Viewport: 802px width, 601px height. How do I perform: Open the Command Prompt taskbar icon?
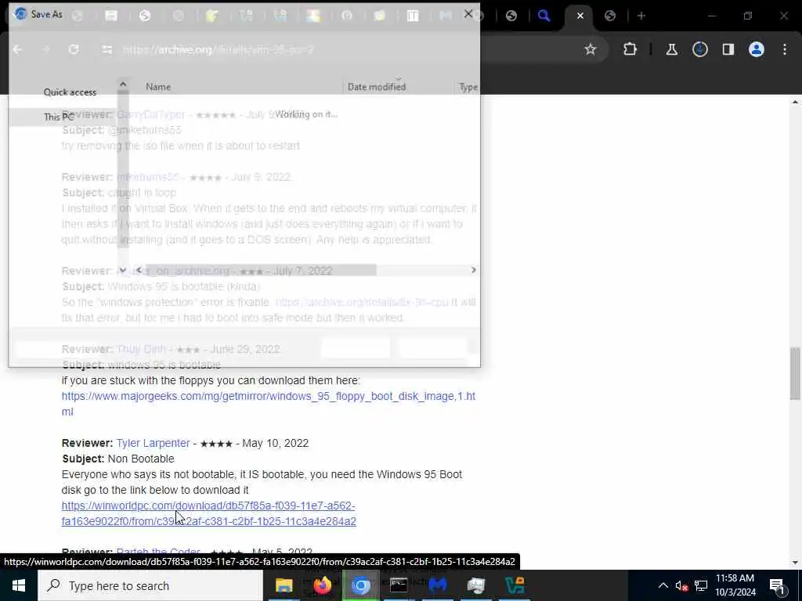pos(399,585)
